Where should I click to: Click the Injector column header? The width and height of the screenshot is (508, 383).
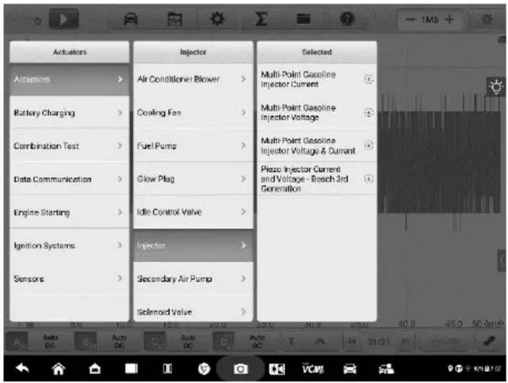(x=193, y=52)
